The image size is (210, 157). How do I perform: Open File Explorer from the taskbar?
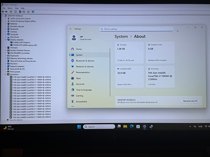[125, 126]
